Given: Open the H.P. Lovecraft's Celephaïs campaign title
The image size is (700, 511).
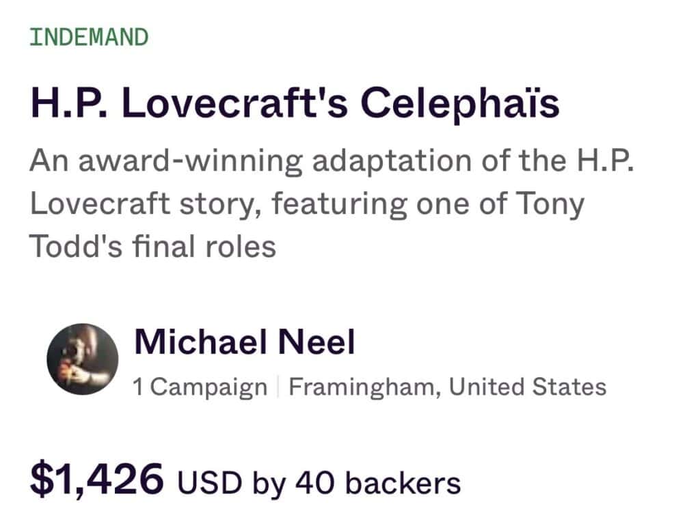Looking at the screenshot, I should click(295, 103).
